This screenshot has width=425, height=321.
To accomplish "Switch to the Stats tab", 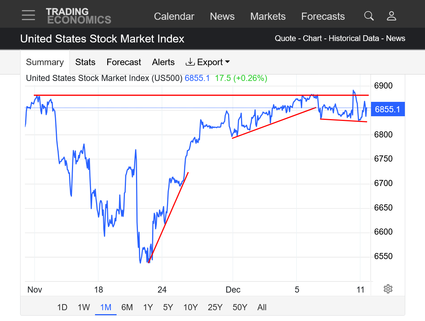I will pos(85,62).
